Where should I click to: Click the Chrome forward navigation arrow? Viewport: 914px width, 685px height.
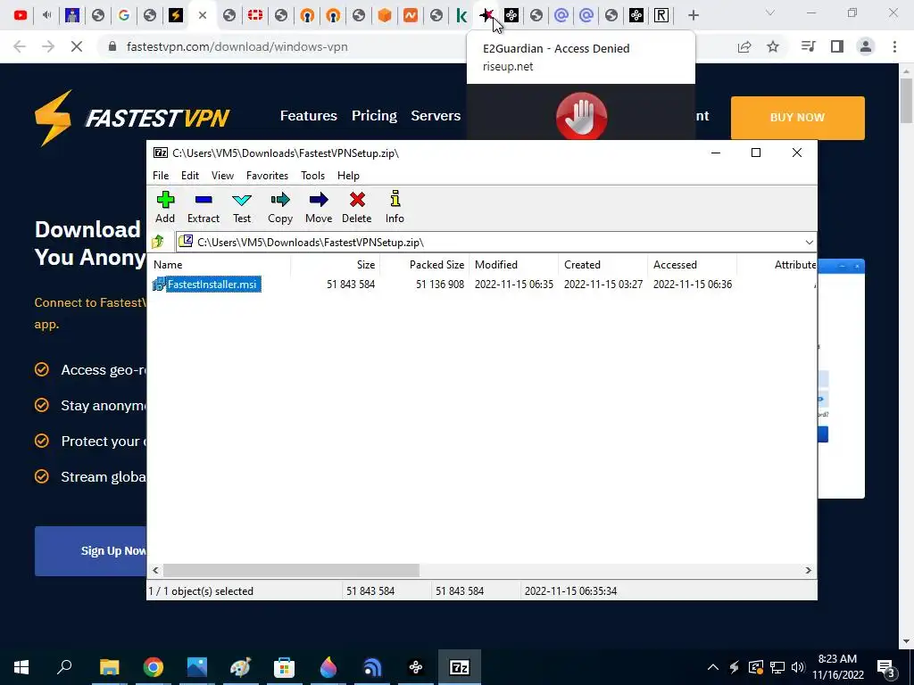(x=48, y=46)
